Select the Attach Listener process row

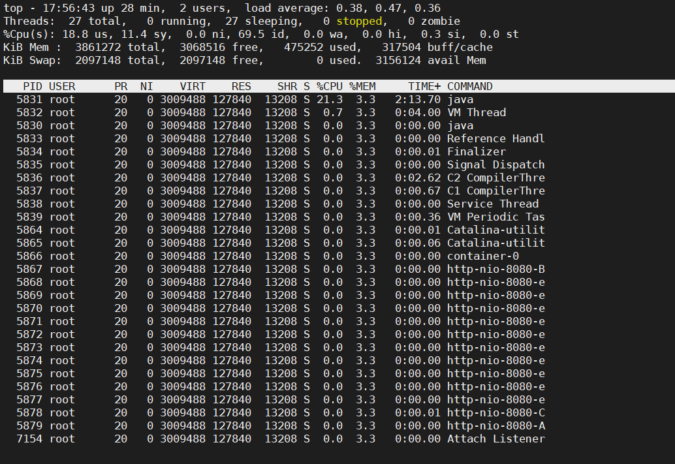[261, 439]
